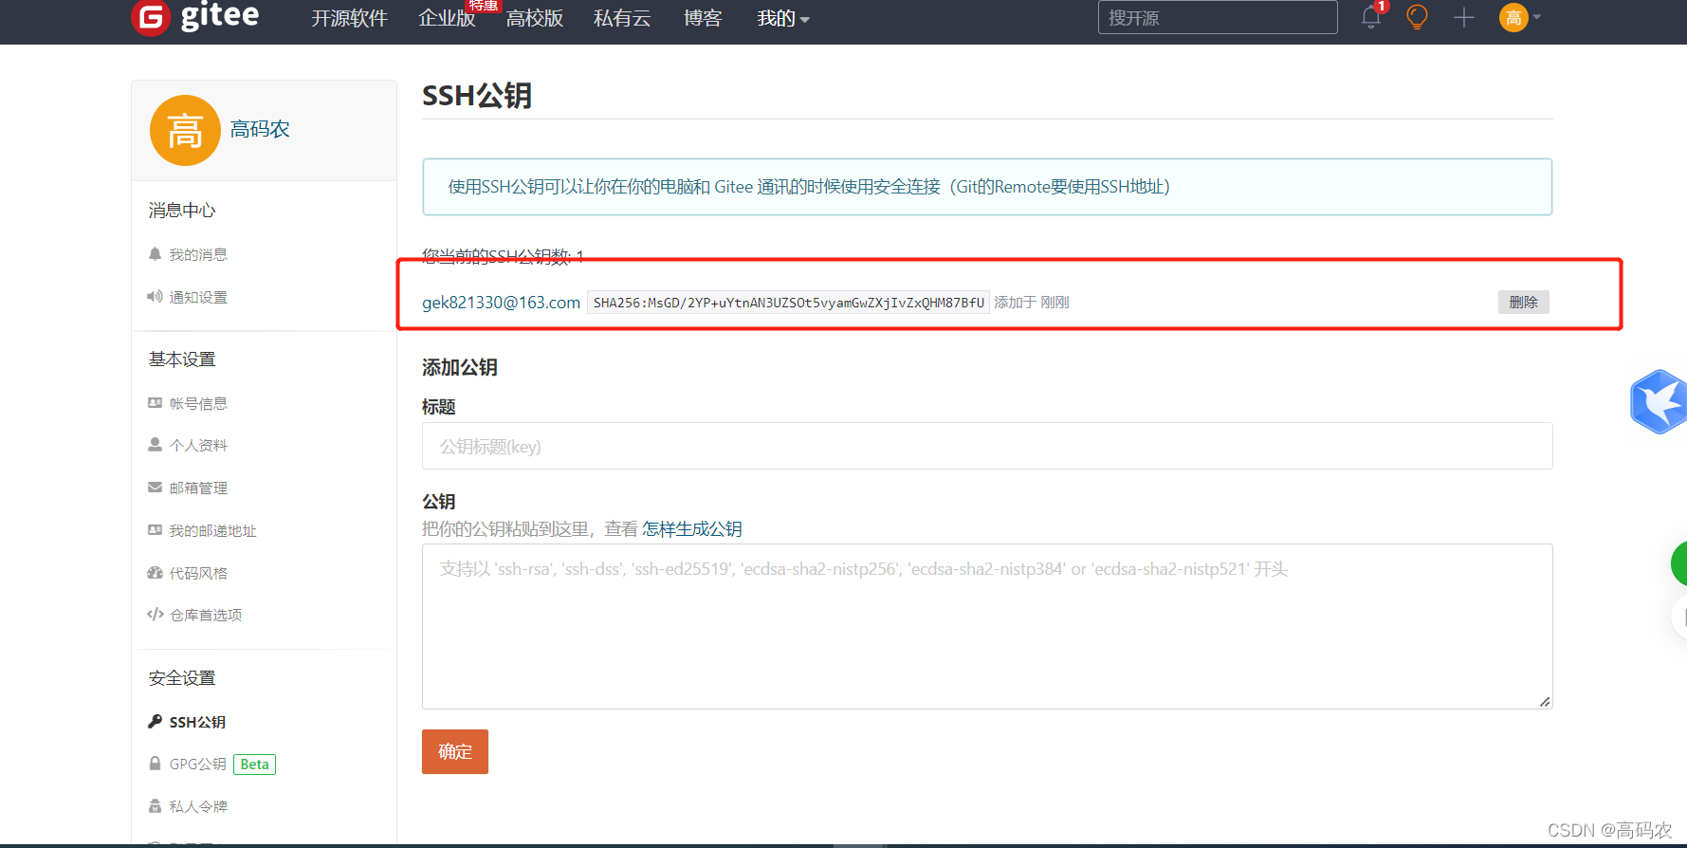Open 企业版 navigation item
Image resolution: width=1687 pixels, height=848 pixels.
447,18
